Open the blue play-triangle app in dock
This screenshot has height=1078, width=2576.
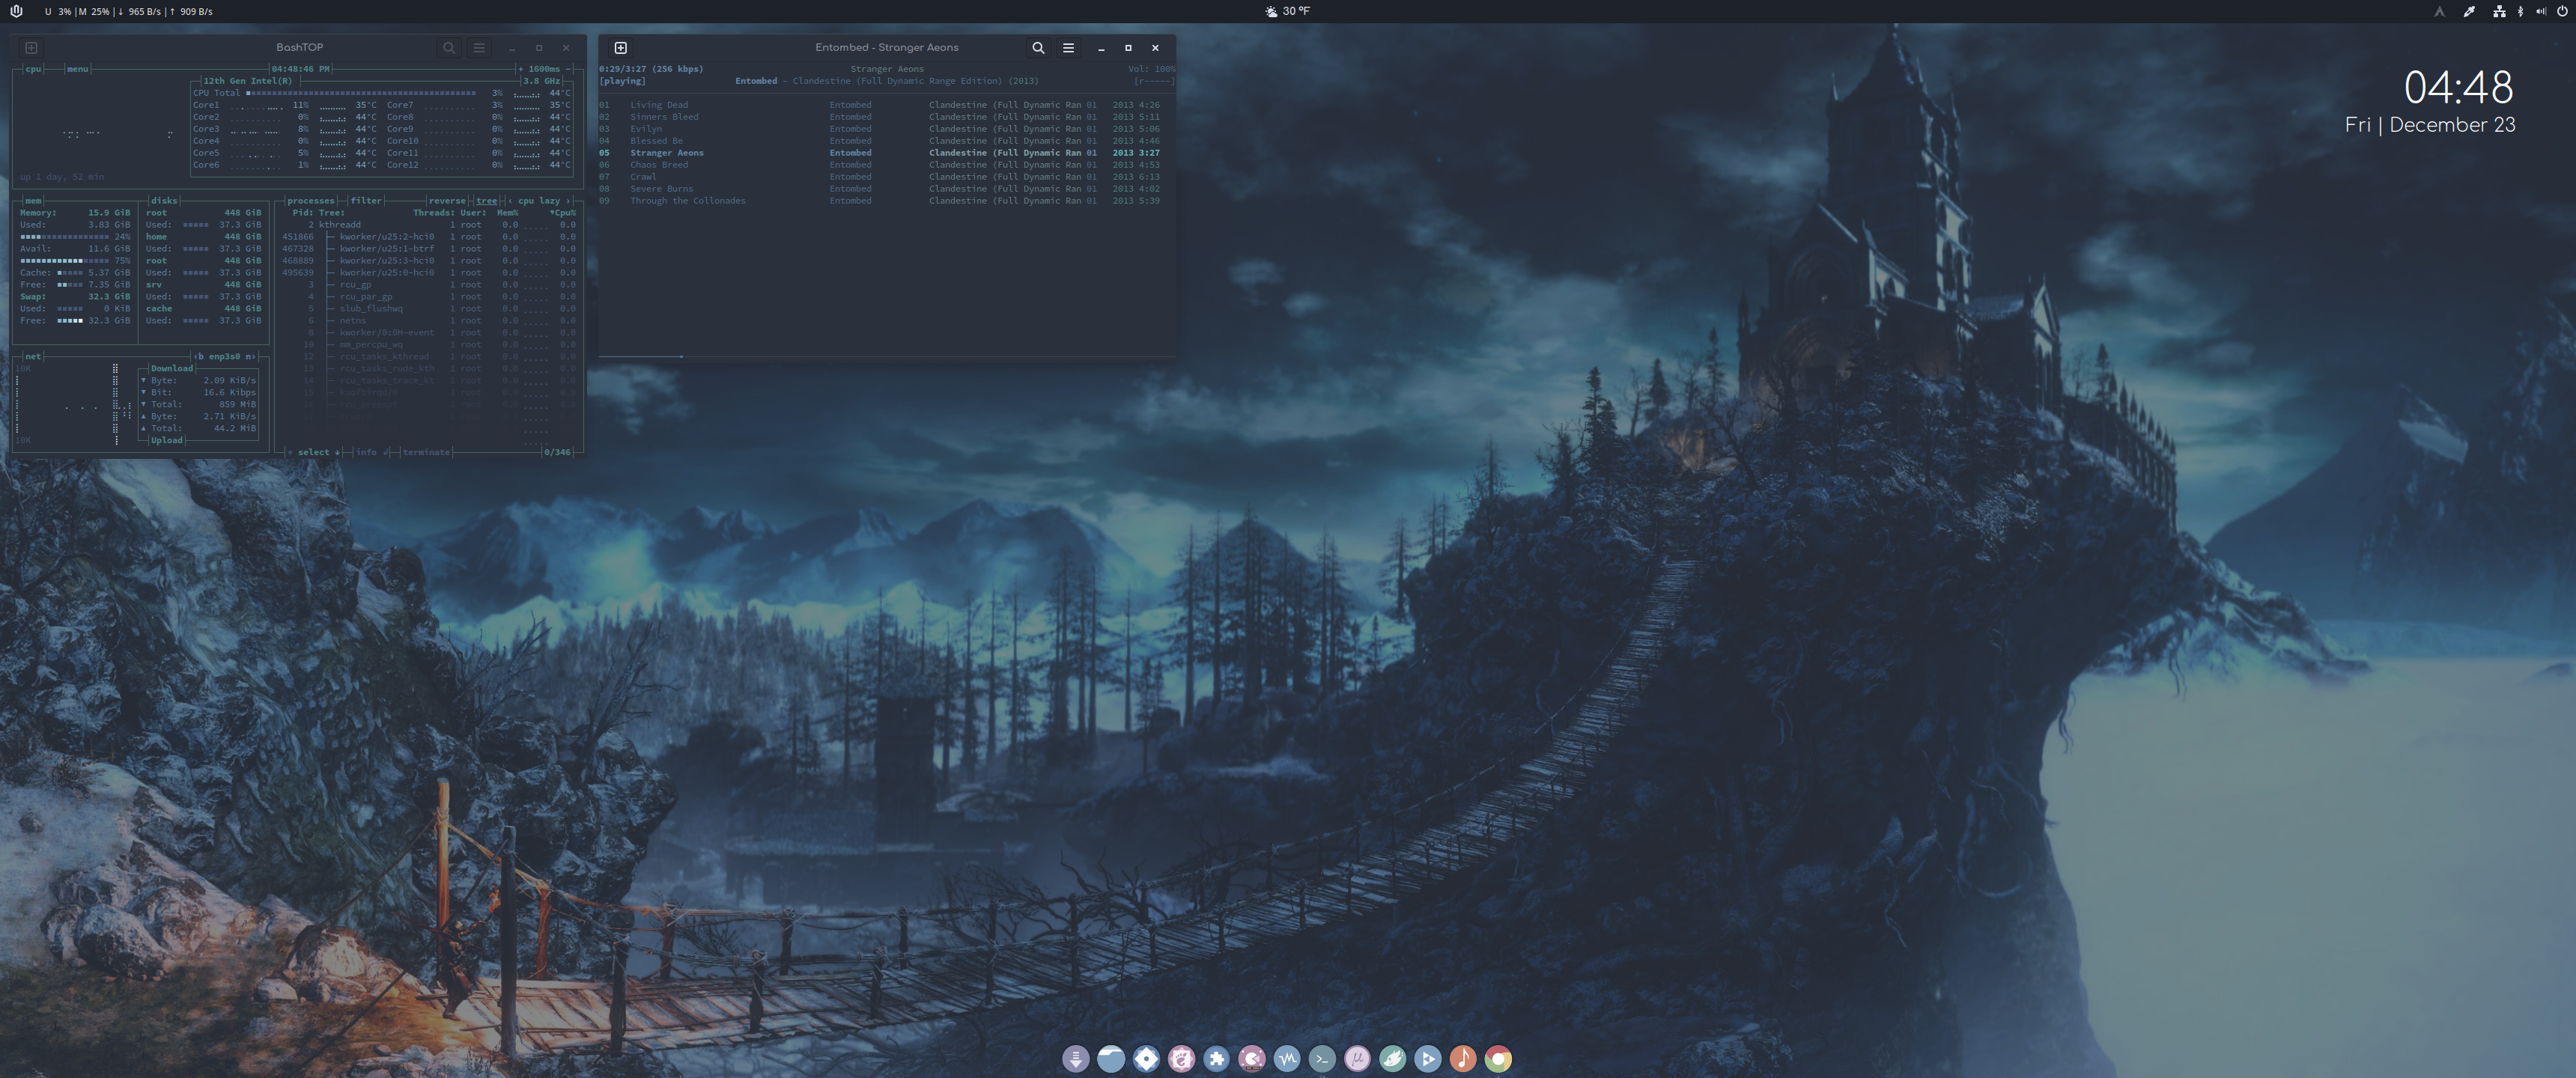1428,1058
